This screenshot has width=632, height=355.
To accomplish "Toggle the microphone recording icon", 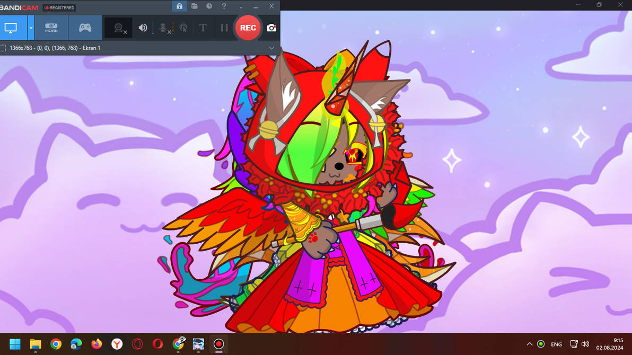I will click(163, 28).
